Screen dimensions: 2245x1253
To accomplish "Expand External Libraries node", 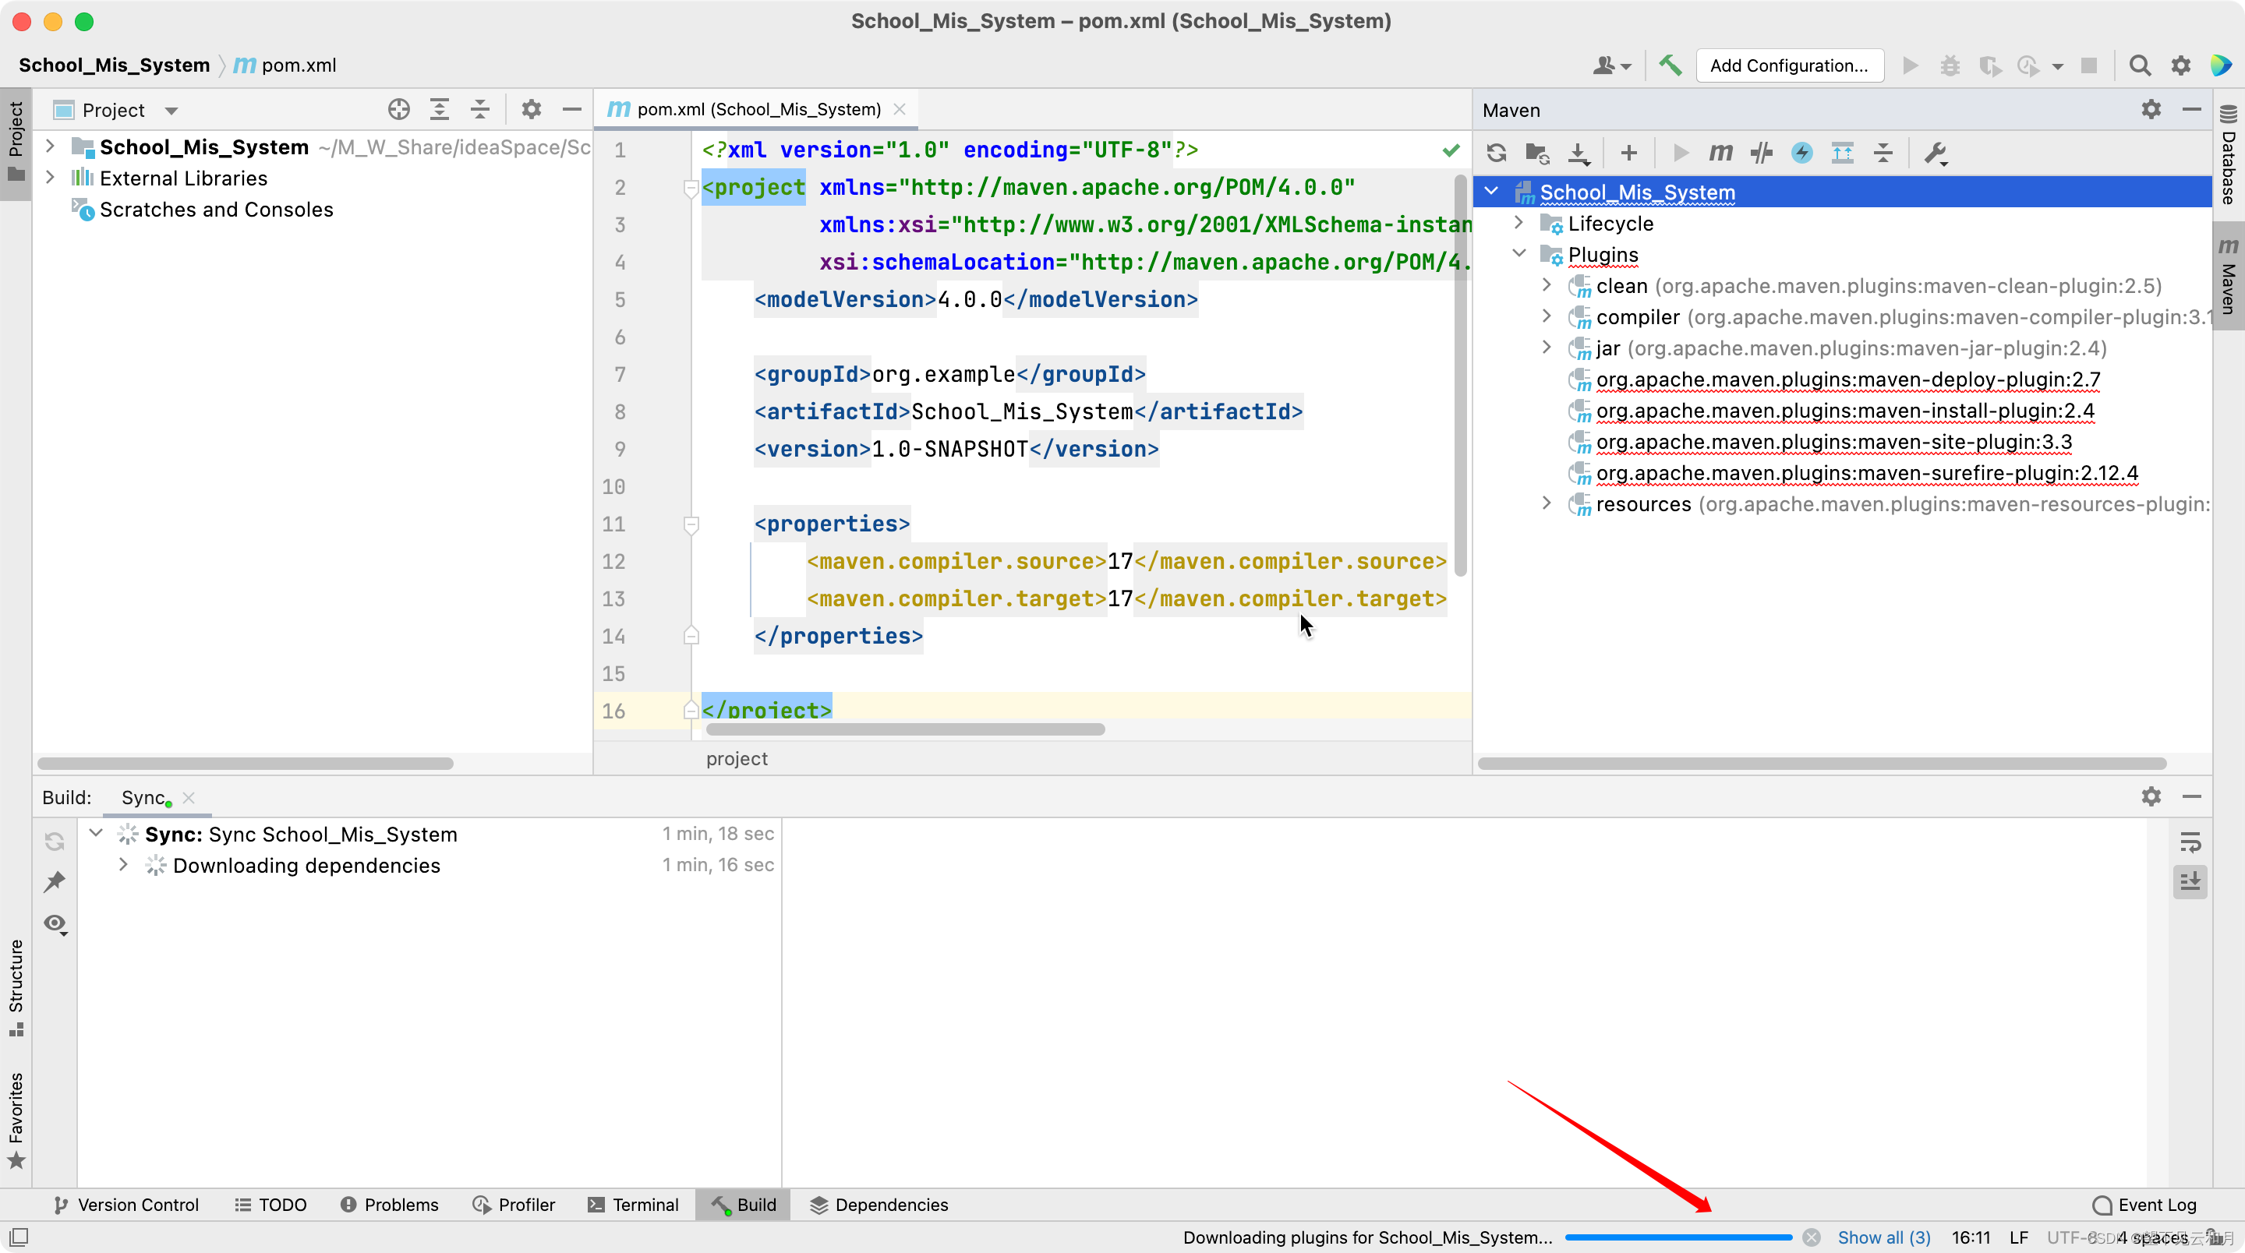I will pyautogui.click(x=50, y=177).
